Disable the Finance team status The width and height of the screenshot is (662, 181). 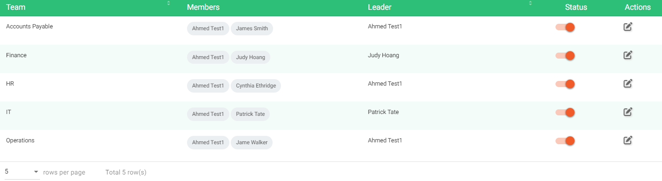pos(565,56)
